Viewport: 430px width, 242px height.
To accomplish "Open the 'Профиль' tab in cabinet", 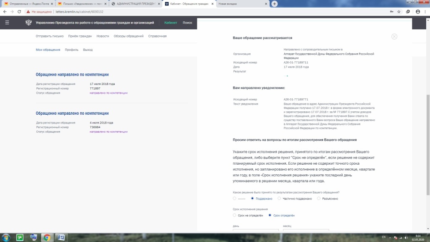I will pos(71,50).
